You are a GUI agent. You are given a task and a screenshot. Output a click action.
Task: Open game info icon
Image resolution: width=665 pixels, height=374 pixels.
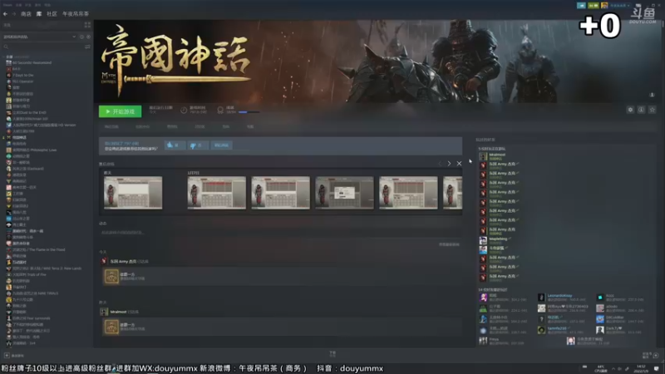coord(641,110)
